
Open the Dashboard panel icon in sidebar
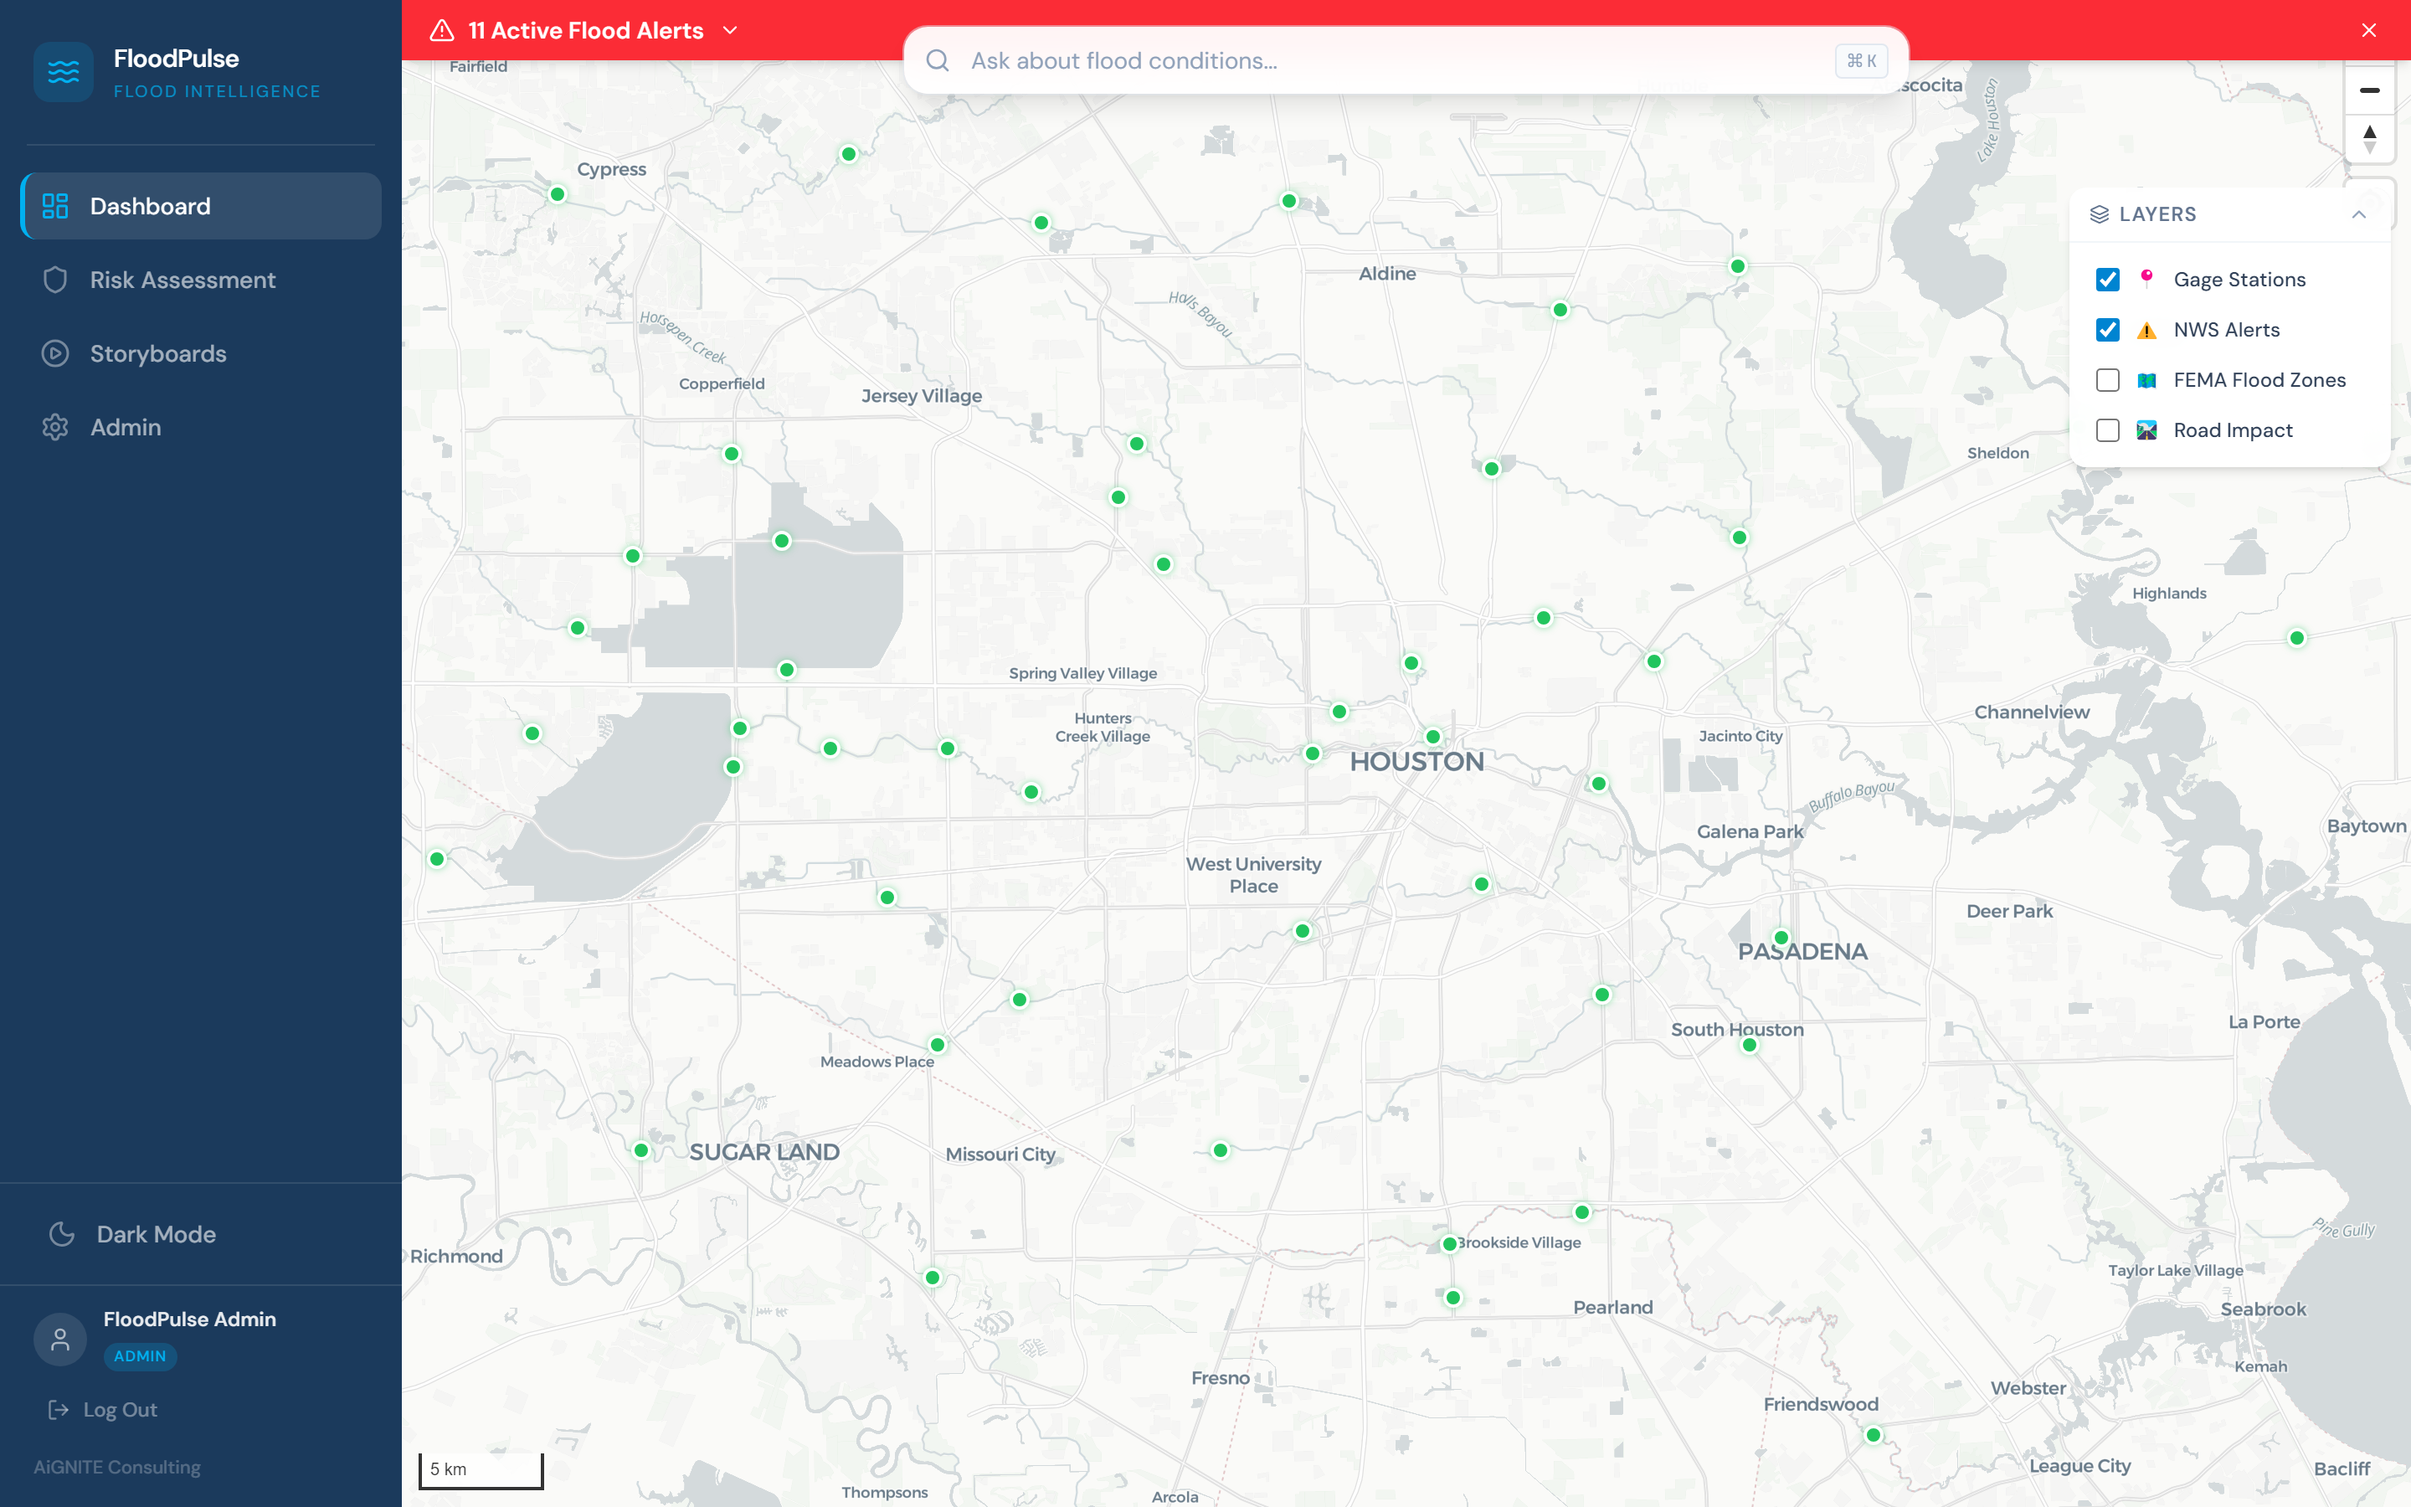(54, 206)
